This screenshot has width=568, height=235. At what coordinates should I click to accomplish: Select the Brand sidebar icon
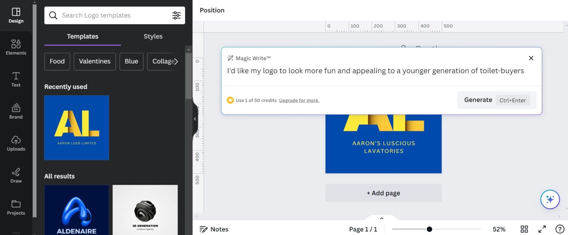pos(16,111)
